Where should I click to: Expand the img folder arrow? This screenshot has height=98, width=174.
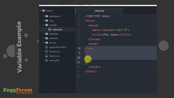pos(43,20)
